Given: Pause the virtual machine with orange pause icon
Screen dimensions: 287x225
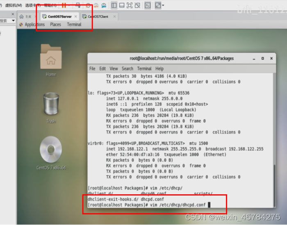Looking at the screenshot, I should coord(64,5).
